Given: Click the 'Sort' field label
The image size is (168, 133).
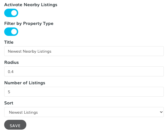Looking at the screenshot, I should click(9, 103).
